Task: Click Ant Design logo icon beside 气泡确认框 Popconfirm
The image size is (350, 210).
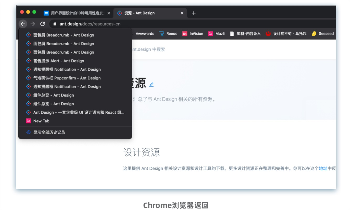Action: pos(28,78)
